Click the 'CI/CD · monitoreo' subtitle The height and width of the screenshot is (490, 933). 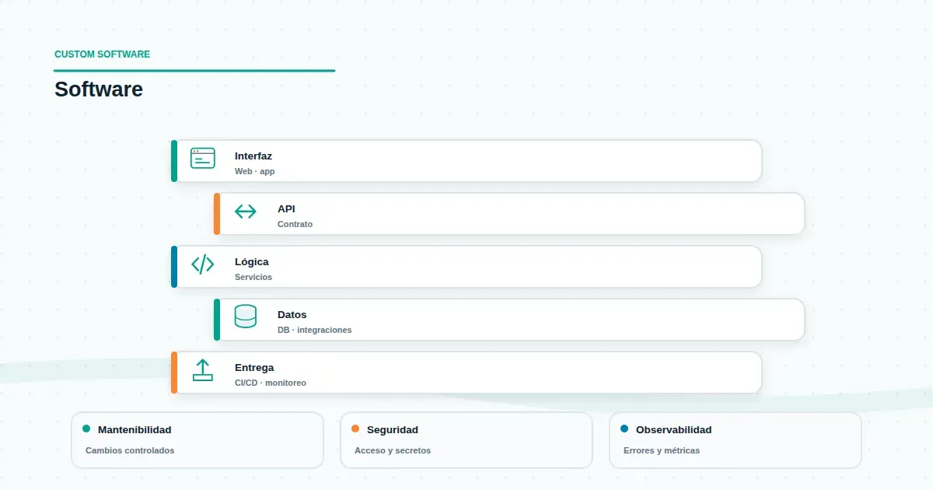click(271, 383)
